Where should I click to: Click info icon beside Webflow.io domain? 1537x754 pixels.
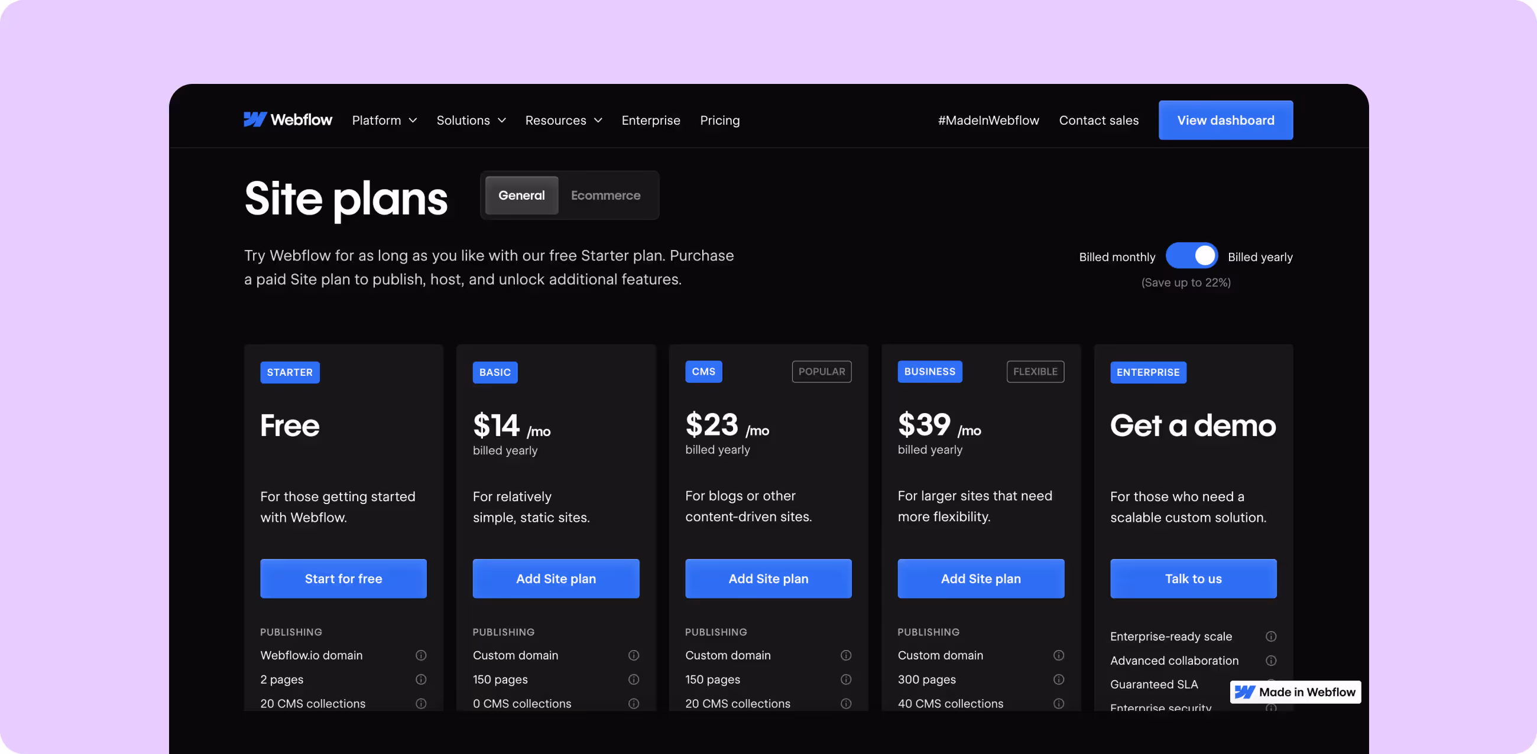(x=421, y=655)
